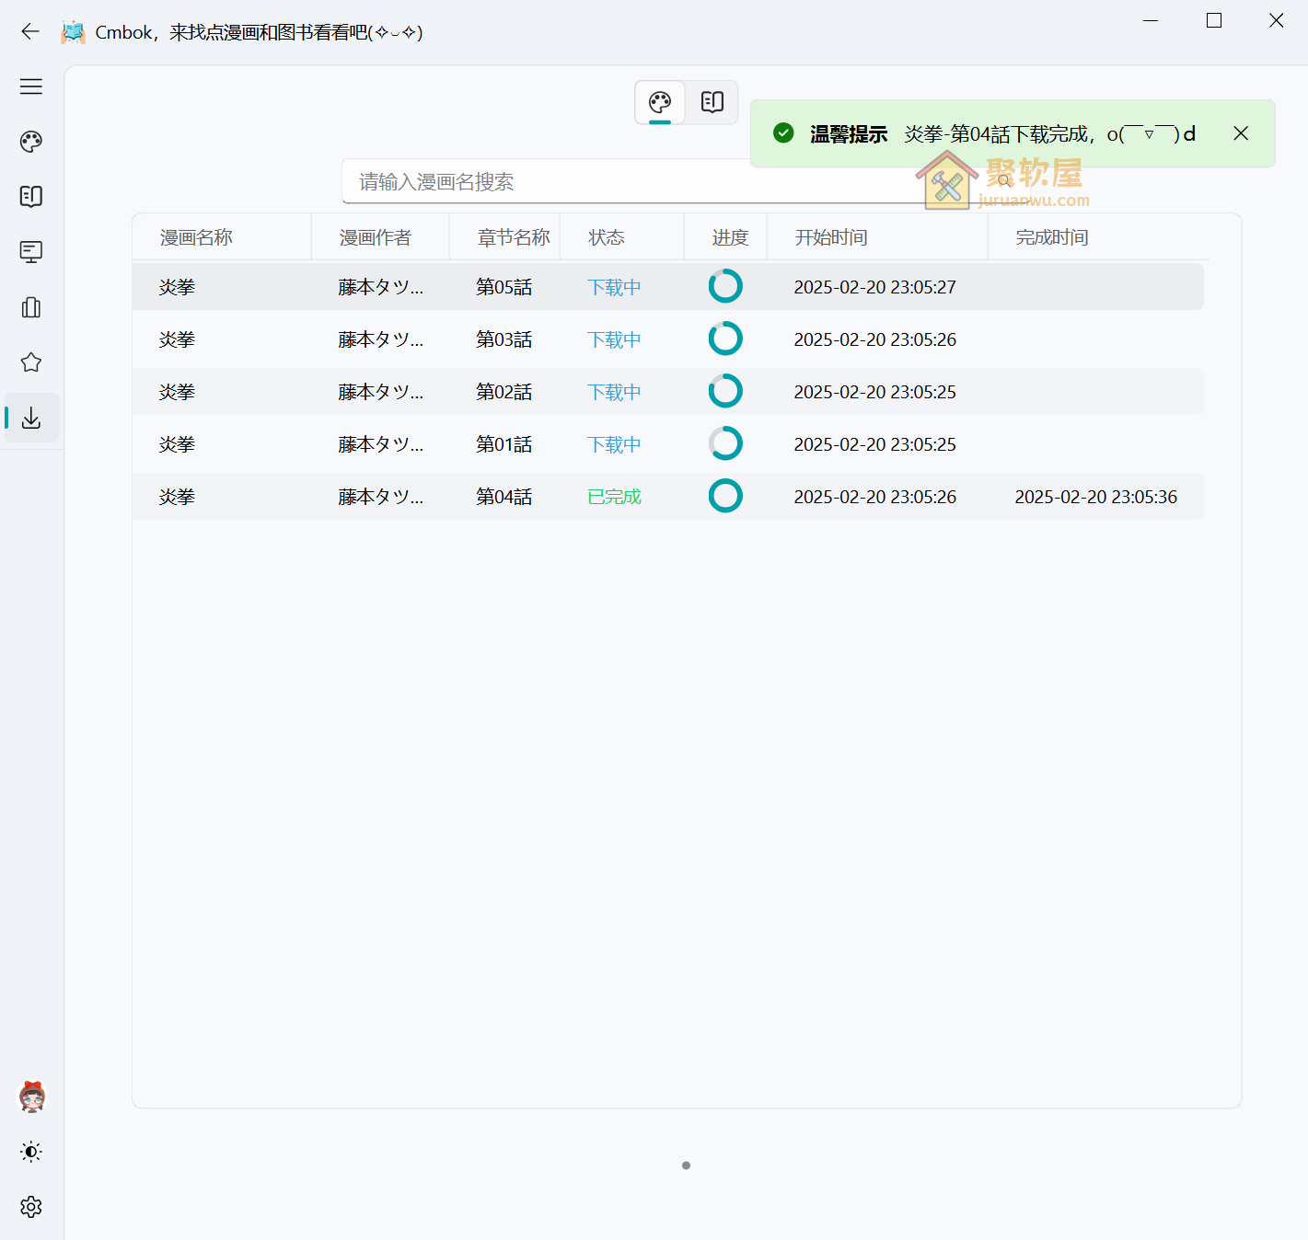This screenshot has height=1240, width=1308.
Task: Switch to the book reading tab
Action: (712, 102)
